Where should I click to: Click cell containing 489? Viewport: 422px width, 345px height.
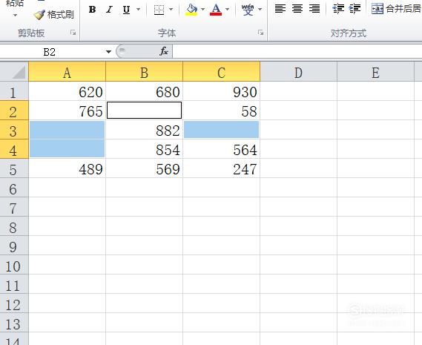point(67,168)
